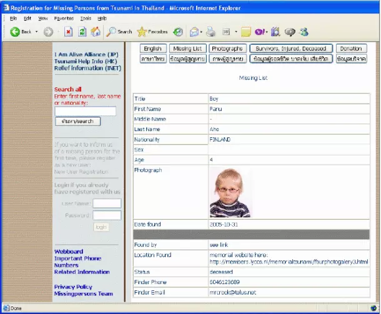This screenshot has width=381, height=314.
Task: Click the date found value 2005-10-31
Action: 224,224
